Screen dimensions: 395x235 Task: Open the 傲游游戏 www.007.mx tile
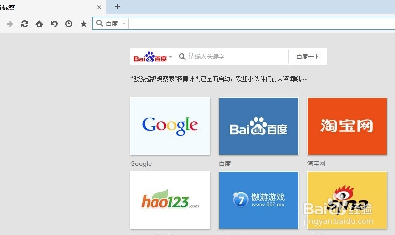coord(259,200)
